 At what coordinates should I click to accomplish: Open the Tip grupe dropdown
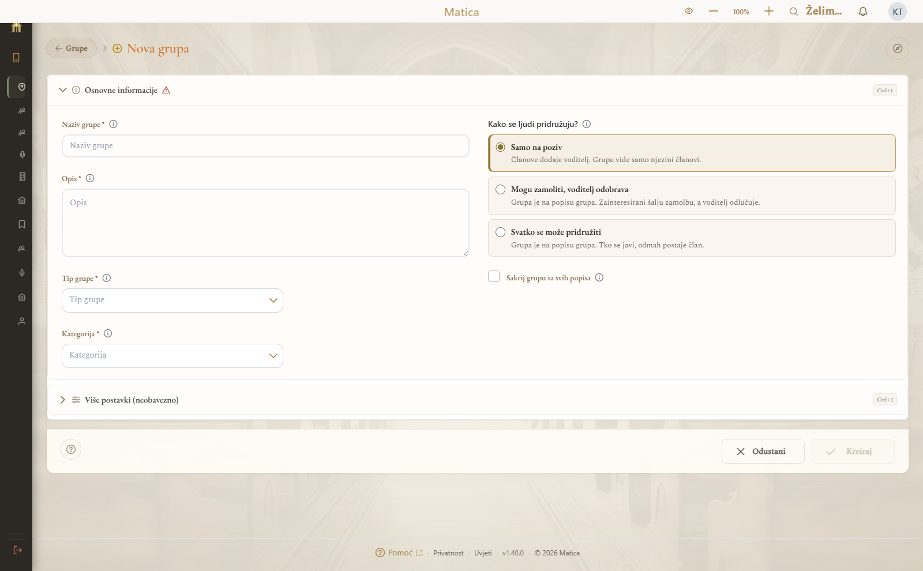[172, 300]
